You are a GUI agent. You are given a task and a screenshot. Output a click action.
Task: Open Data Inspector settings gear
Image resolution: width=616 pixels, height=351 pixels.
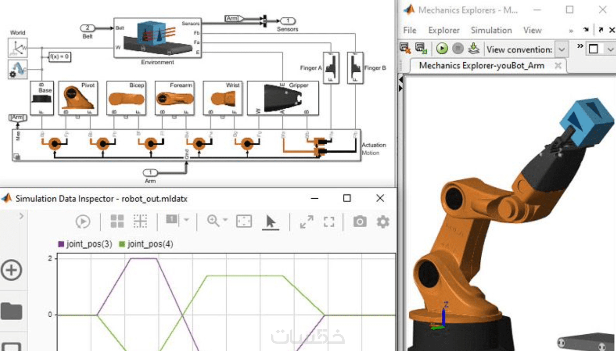(x=383, y=221)
